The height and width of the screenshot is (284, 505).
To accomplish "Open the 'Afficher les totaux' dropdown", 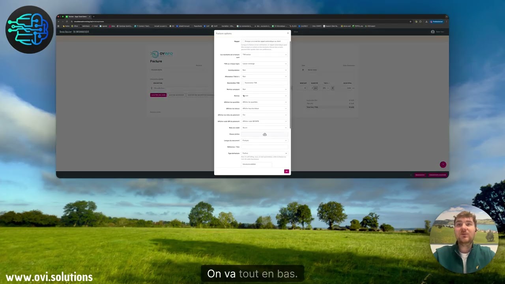I will [x=264, y=108].
